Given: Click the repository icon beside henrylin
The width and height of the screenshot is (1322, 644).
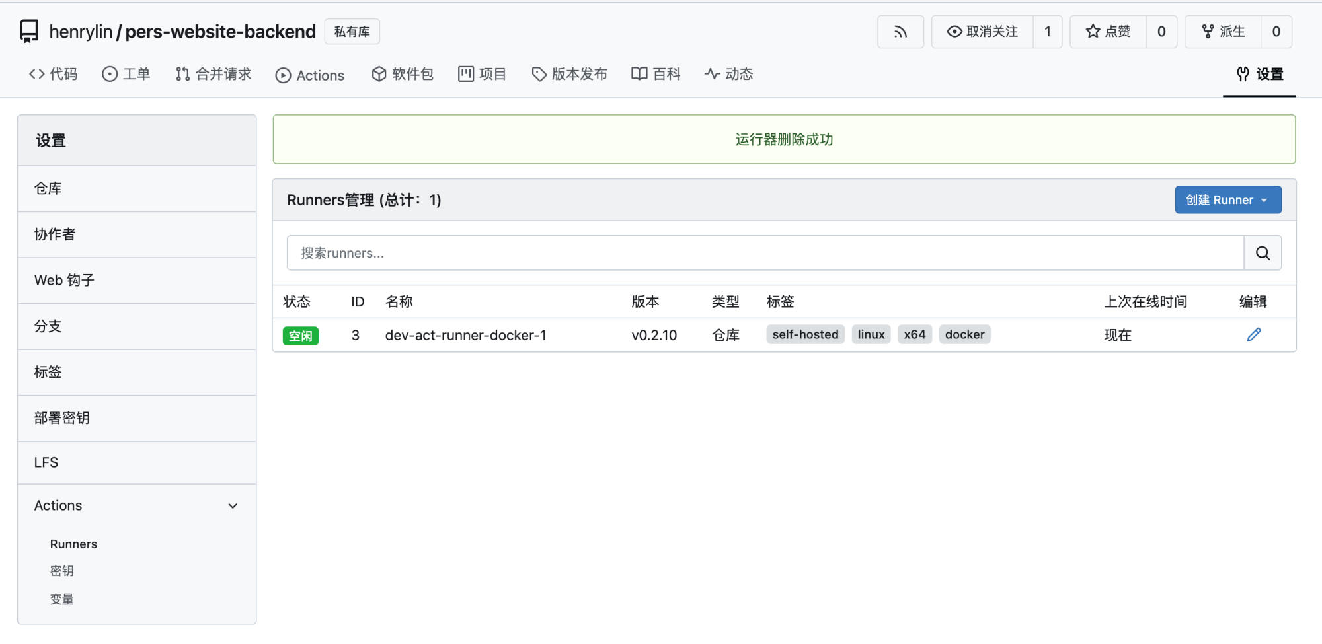Looking at the screenshot, I should (29, 32).
